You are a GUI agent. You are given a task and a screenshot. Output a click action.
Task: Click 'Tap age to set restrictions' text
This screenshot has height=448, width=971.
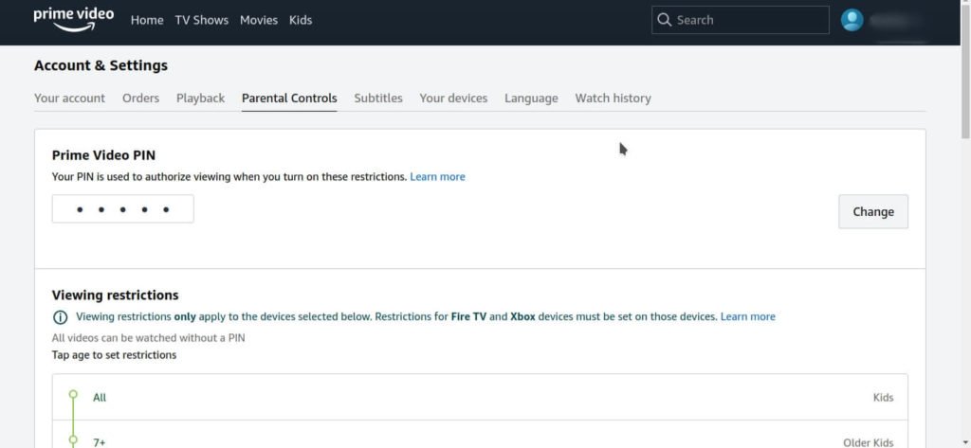click(114, 354)
